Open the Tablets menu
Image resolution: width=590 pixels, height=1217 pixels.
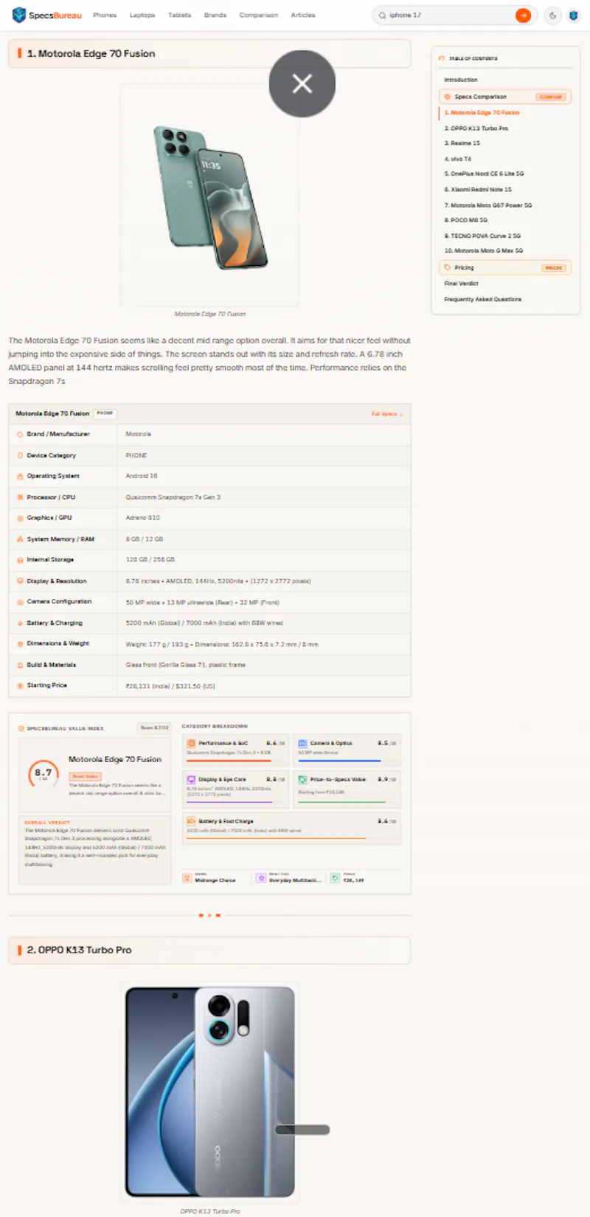(x=179, y=15)
